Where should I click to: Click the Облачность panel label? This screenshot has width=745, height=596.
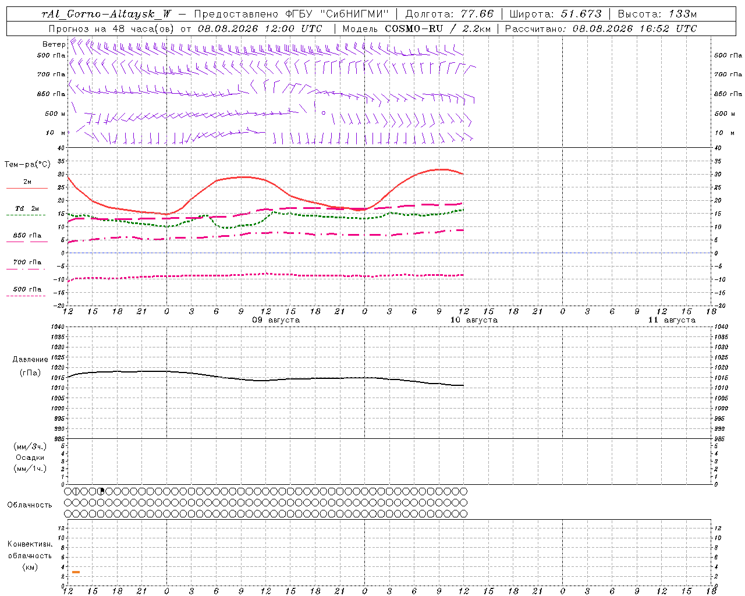[x=30, y=505]
